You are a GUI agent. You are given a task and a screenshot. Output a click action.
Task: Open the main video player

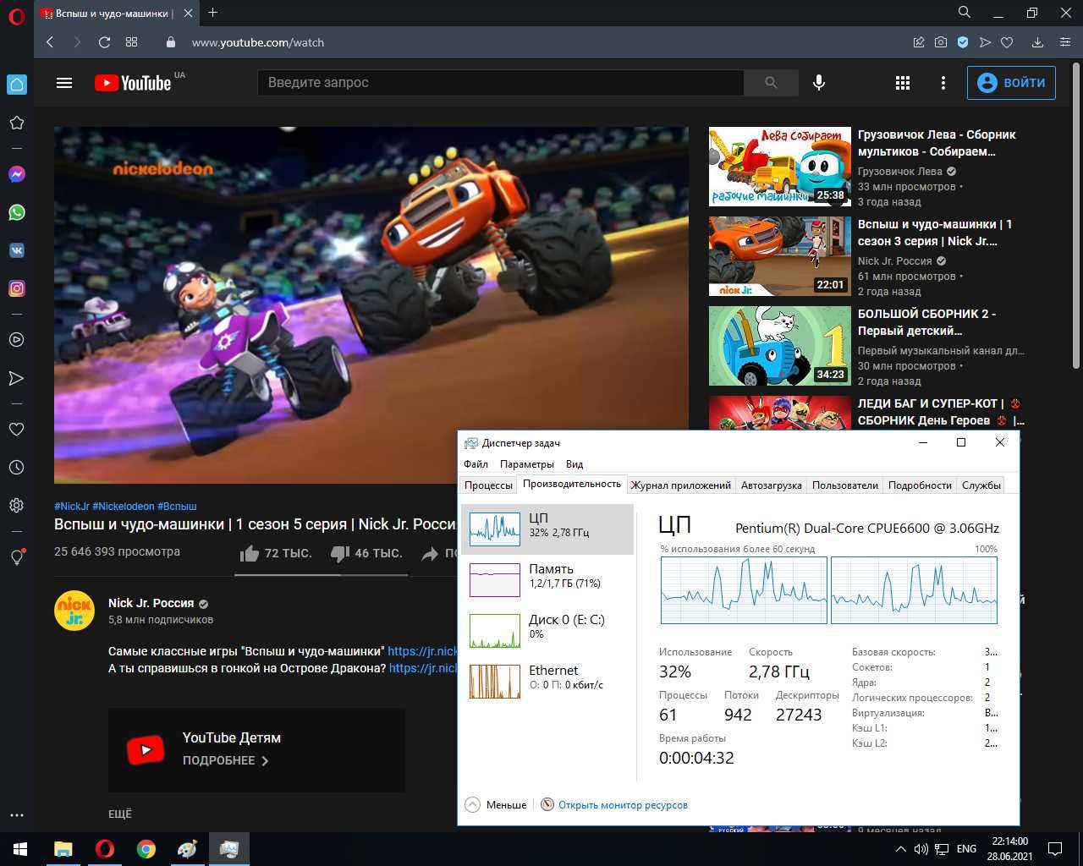371,305
